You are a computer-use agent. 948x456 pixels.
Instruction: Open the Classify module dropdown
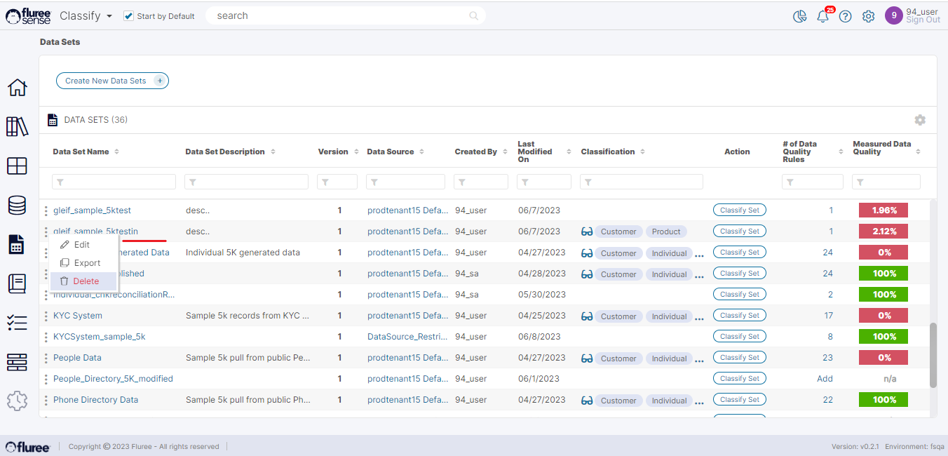[x=86, y=15]
